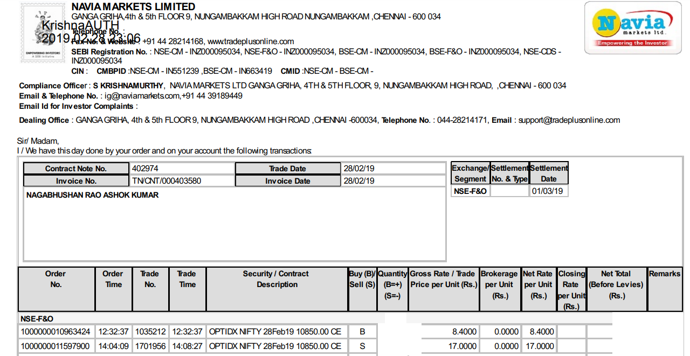
Task: Click the Order Time column header
Action: 113,289
